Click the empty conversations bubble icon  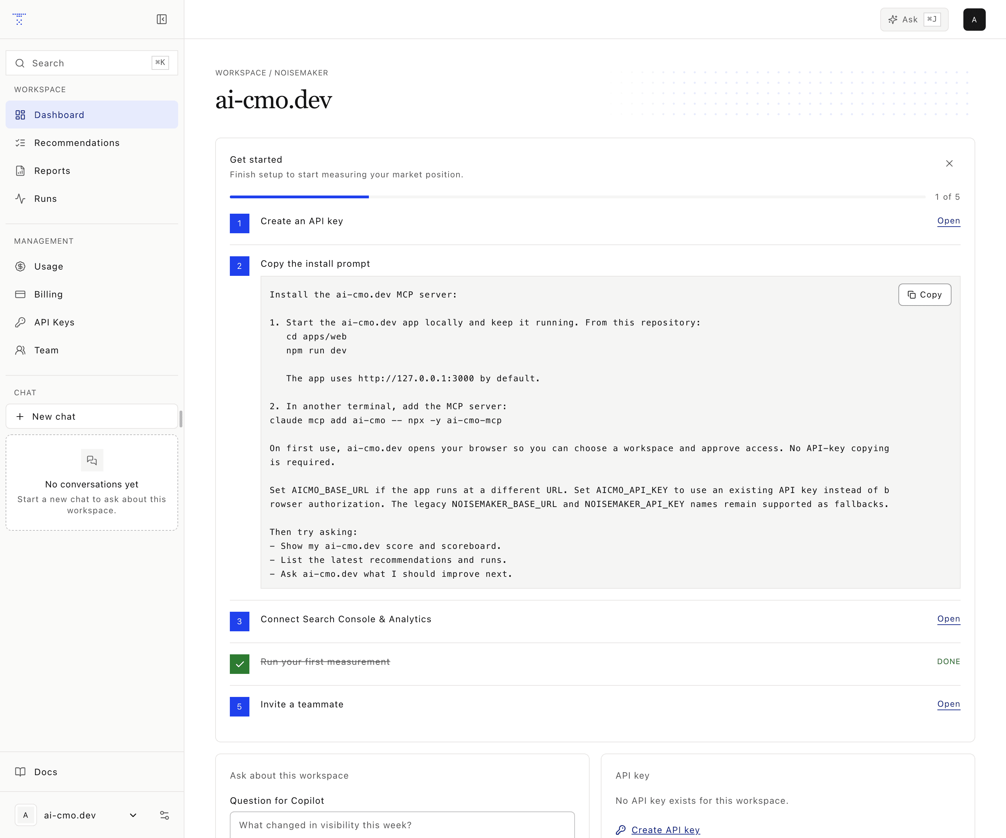tap(92, 461)
